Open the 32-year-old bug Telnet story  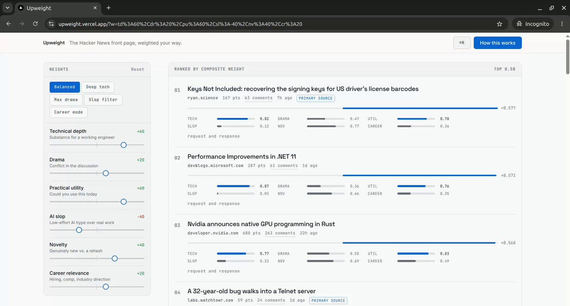click(x=251, y=291)
